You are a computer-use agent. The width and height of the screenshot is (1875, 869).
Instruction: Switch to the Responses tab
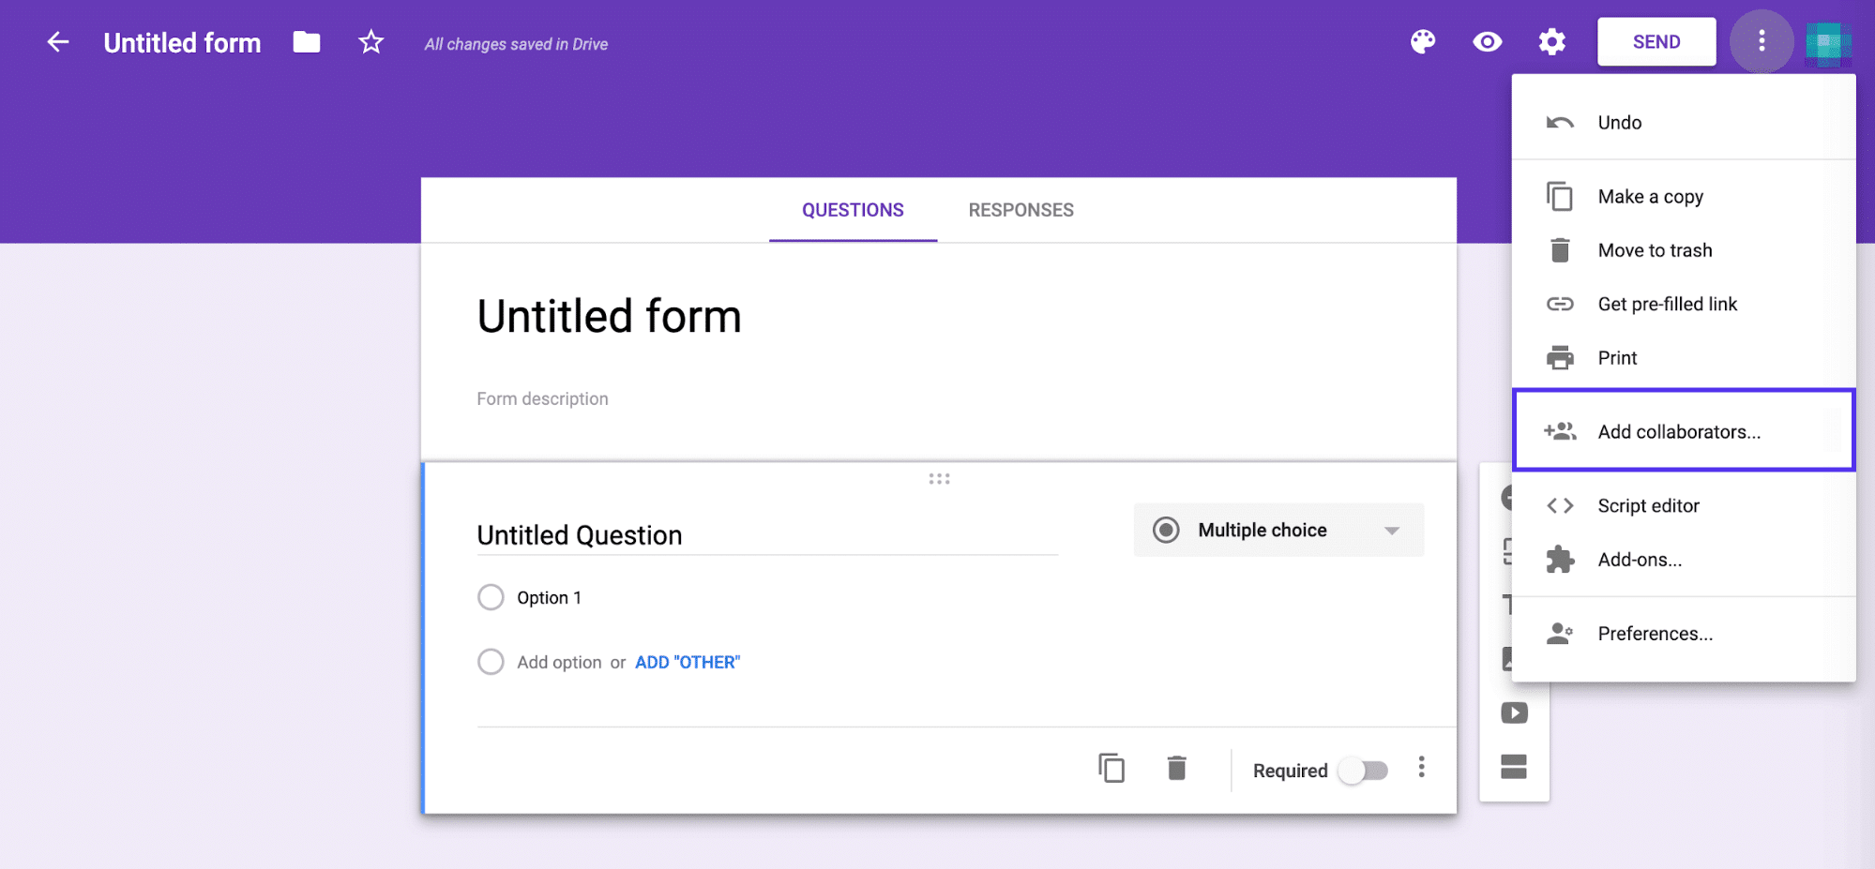pyautogui.click(x=1021, y=210)
